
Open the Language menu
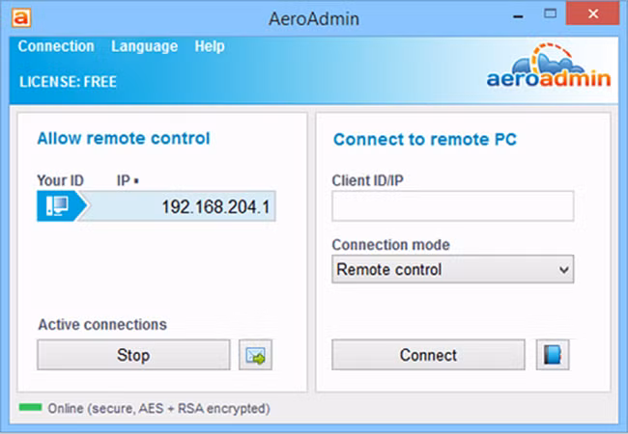pos(144,46)
